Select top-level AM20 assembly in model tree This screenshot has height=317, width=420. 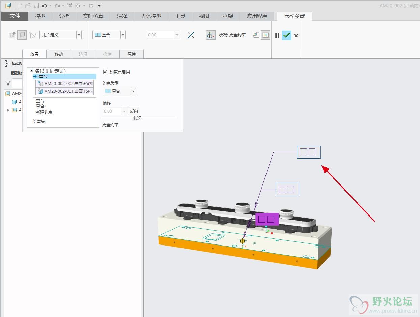click(14, 94)
